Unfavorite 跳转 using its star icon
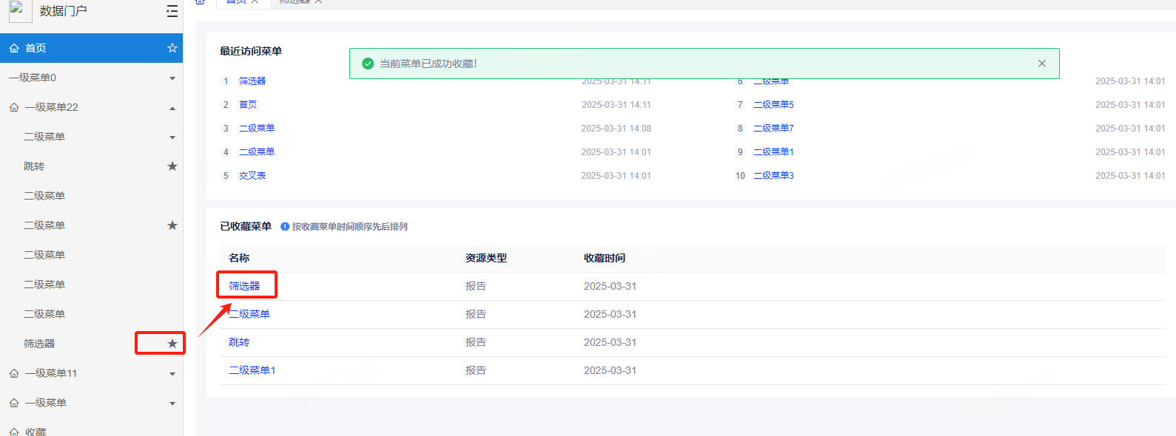This screenshot has width=1176, height=436. pyautogui.click(x=172, y=166)
